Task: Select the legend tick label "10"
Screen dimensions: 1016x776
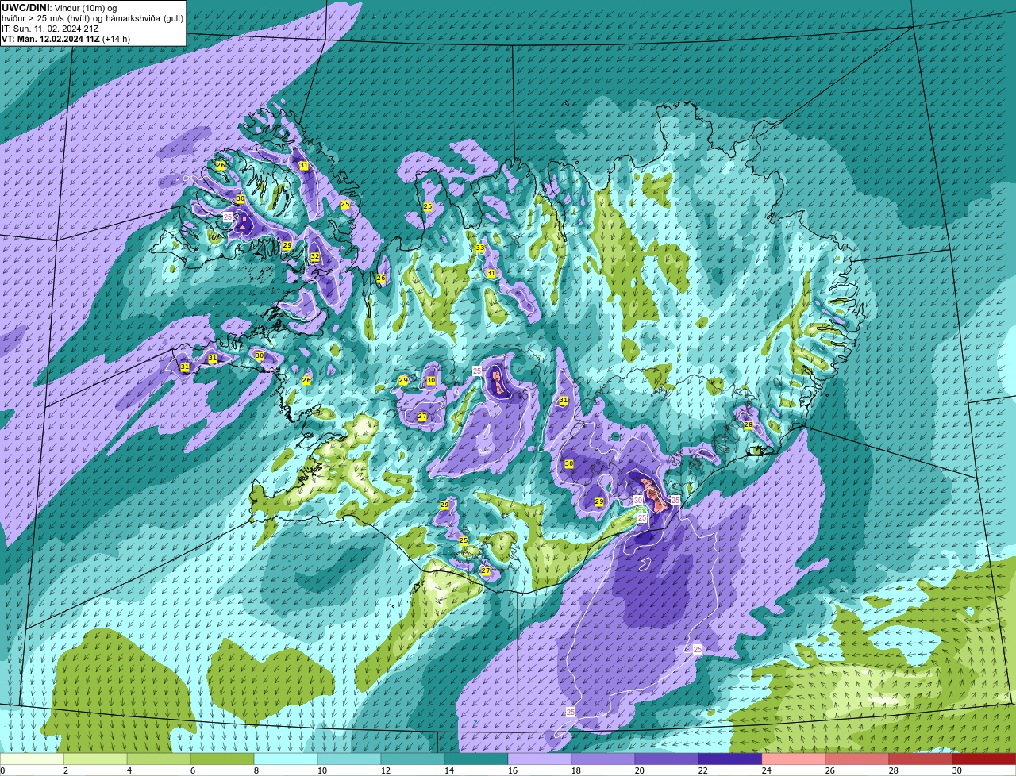Action: 322,770
